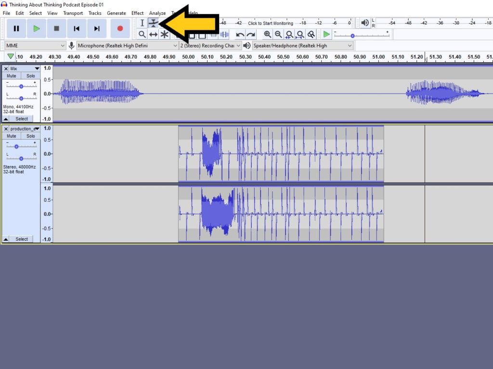Activate the Envelope tool

(154, 23)
